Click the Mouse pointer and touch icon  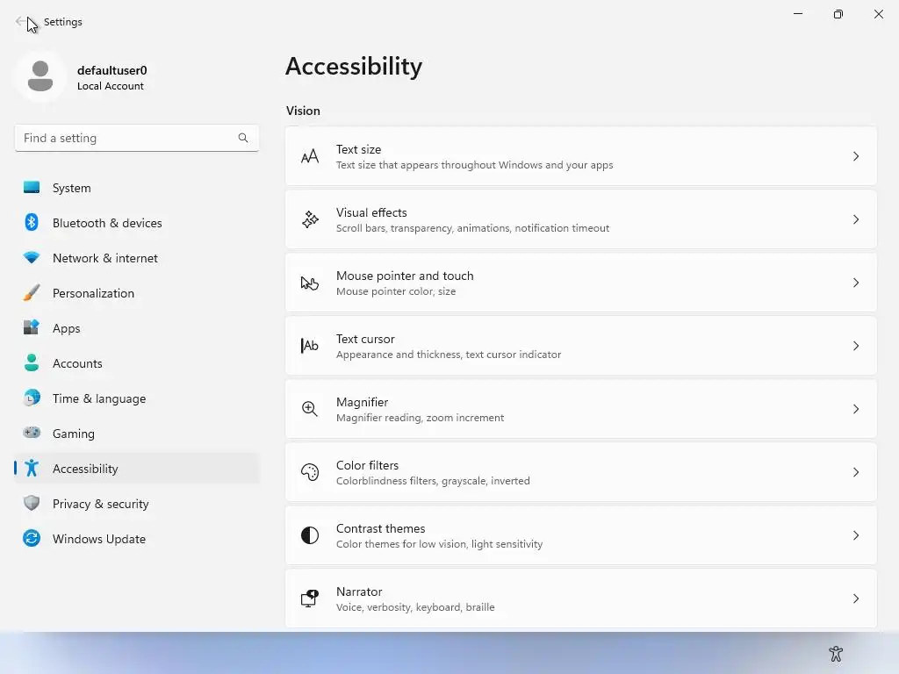[310, 283]
